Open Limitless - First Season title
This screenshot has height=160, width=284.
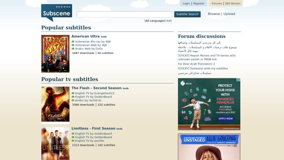pyautogui.click(x=93, y=128)
